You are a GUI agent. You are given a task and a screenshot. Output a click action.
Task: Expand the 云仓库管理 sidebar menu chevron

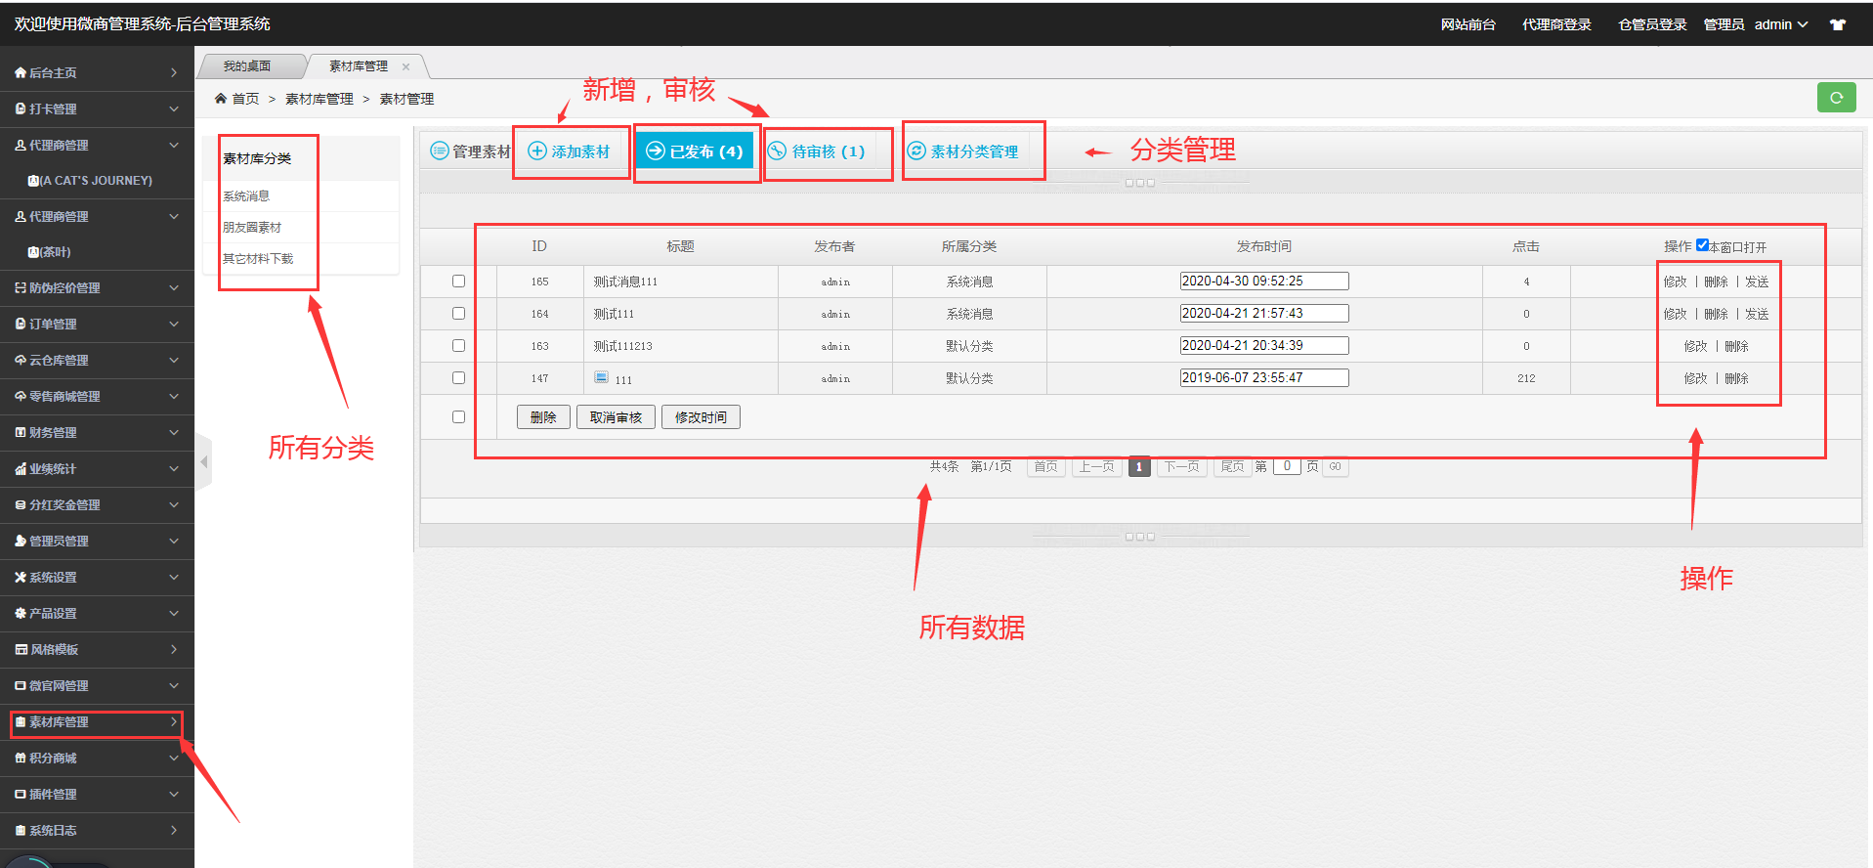tap(174, 360)
